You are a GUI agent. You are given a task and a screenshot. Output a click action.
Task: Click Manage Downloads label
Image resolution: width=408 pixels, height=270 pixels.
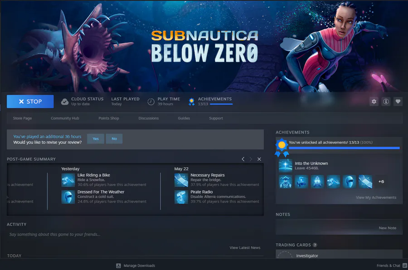pyautogui.click(x=139, y=265)
